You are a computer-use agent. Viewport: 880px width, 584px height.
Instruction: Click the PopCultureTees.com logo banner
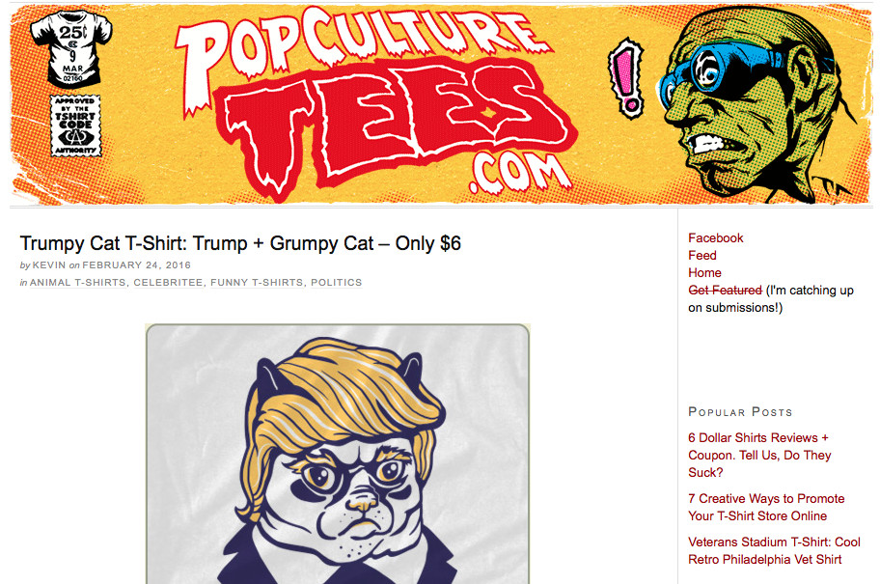(441, 104)
